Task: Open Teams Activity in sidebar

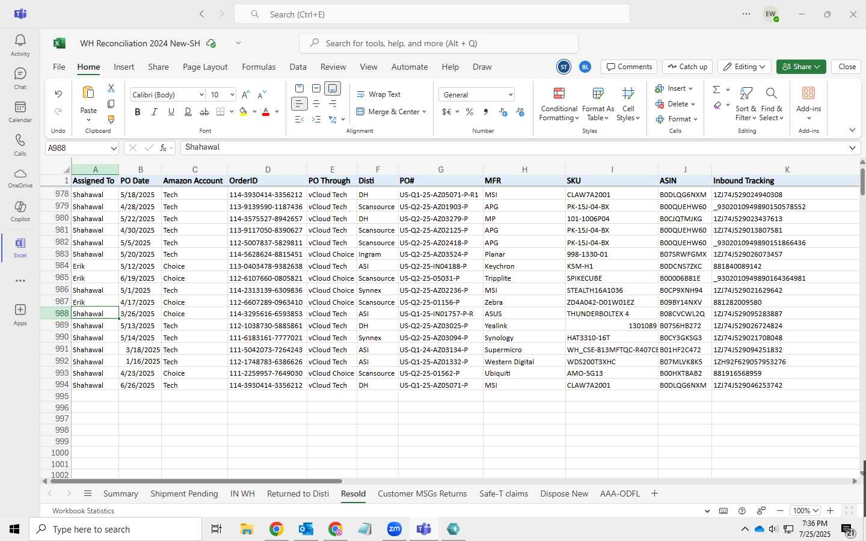Action: 20,45
